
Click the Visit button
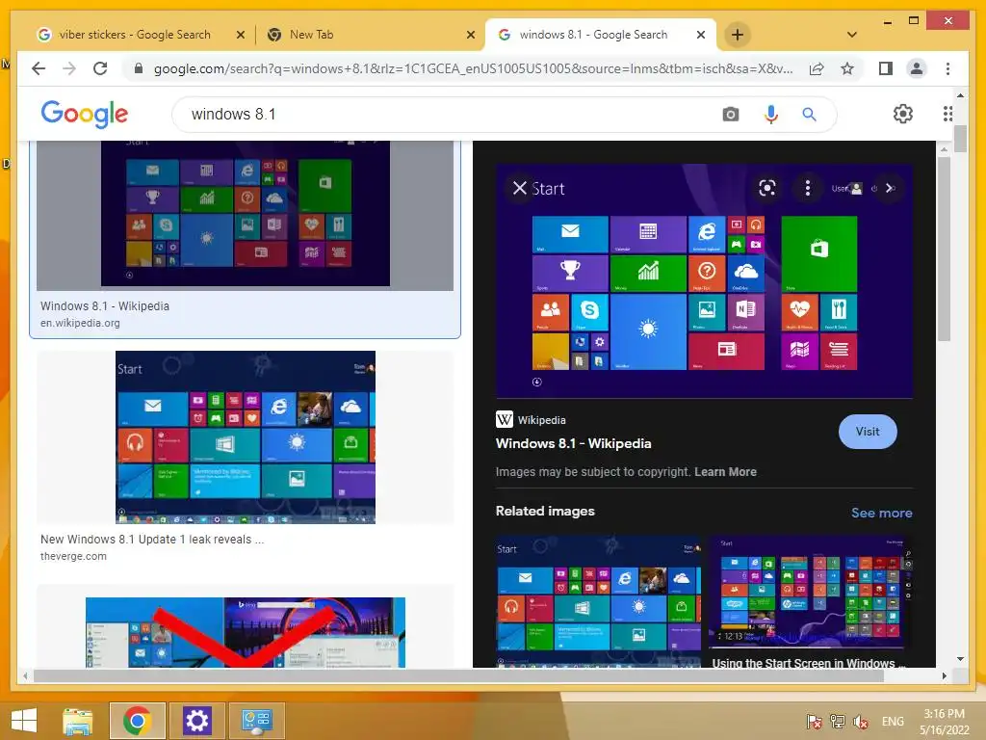pos(868,432)
